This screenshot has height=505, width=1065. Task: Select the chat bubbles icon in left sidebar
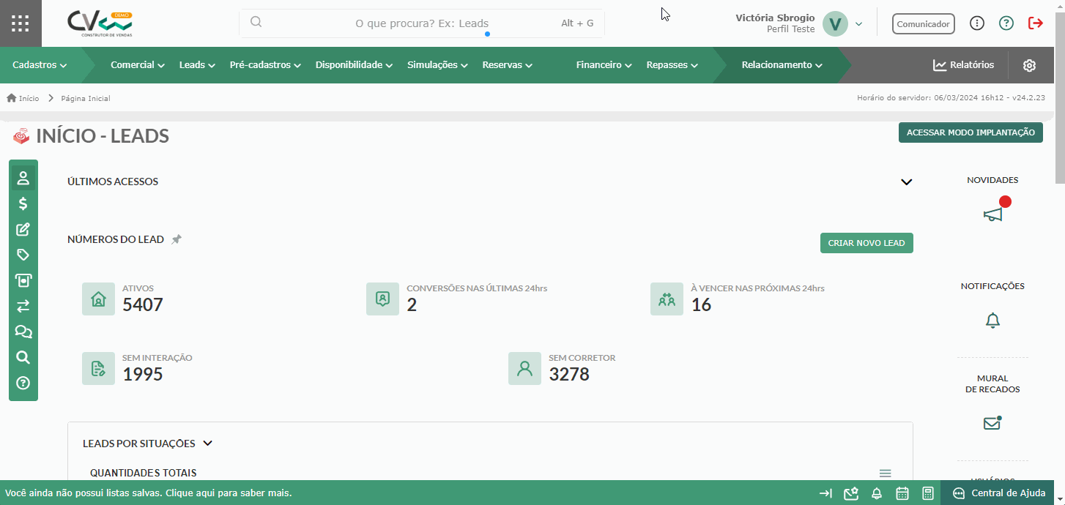point(23,332)
